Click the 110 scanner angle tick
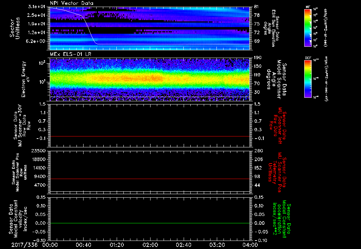This screenshot has height=249, width=361. point(258,75)
